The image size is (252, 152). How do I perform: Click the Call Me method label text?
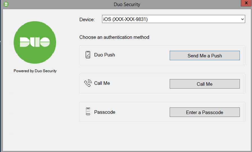(102, 83)
